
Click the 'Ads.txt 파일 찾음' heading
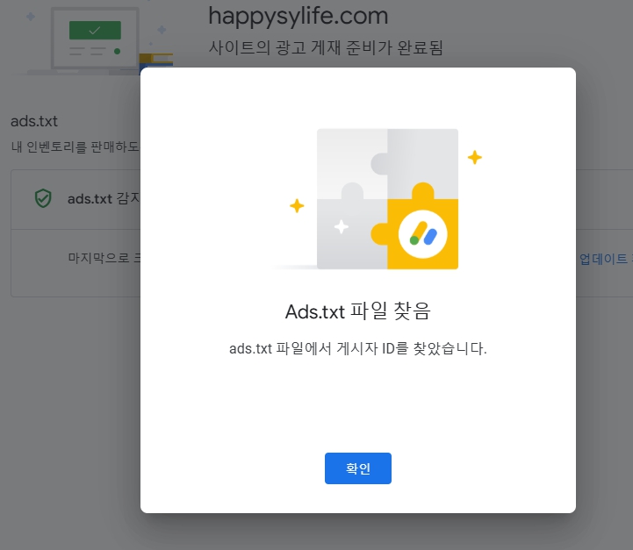[357, 311]
